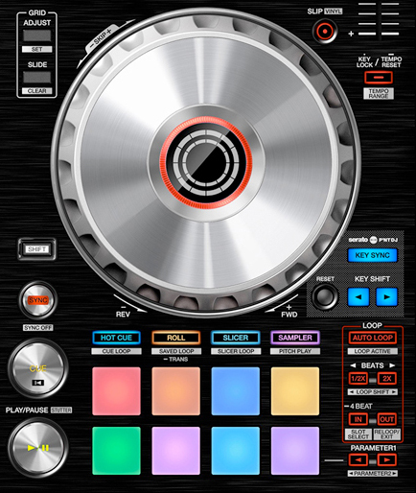The width and height of the screenshot is (416, 493).
Task: Double loop length with 2X
Action: click(x=386, y=379)
